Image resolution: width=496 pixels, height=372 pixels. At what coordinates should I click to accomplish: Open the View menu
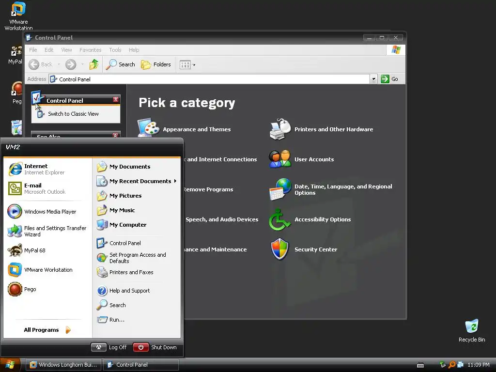click(x=66, y=50)
